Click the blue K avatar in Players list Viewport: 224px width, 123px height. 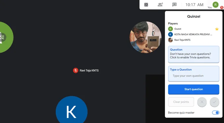[x=171, y=34]
